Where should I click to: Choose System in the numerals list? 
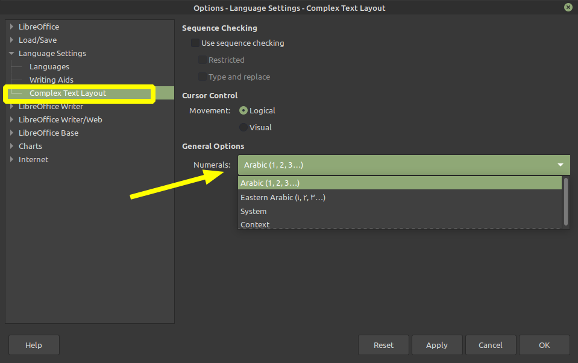[253, 211]
